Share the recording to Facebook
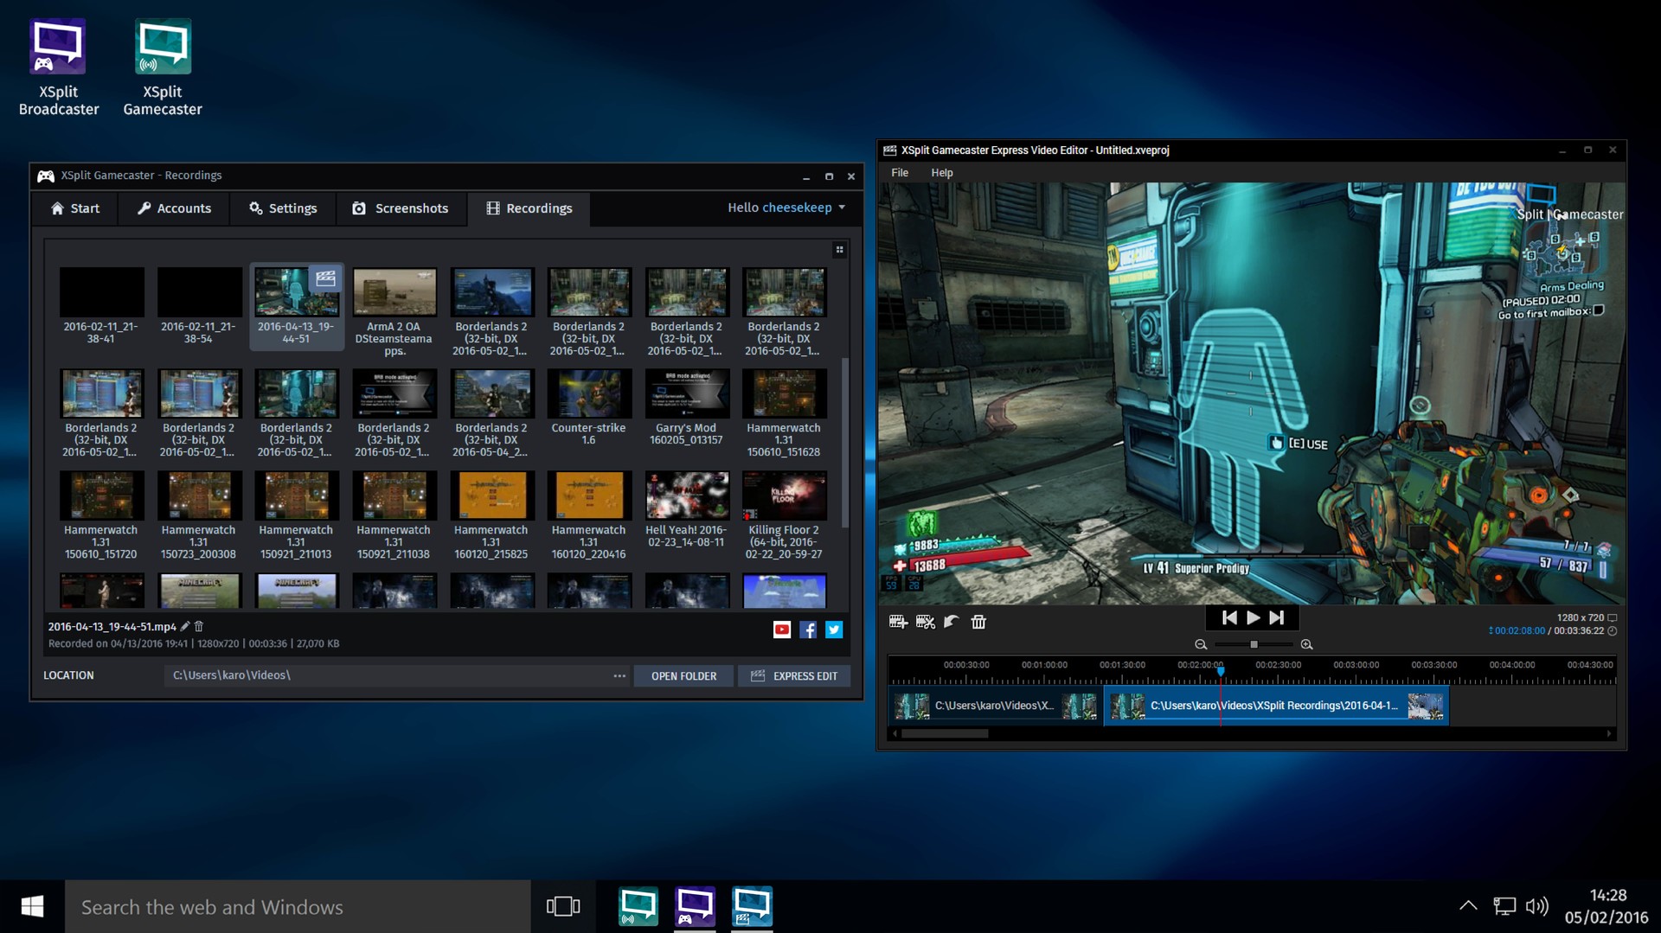 point(809,629)
